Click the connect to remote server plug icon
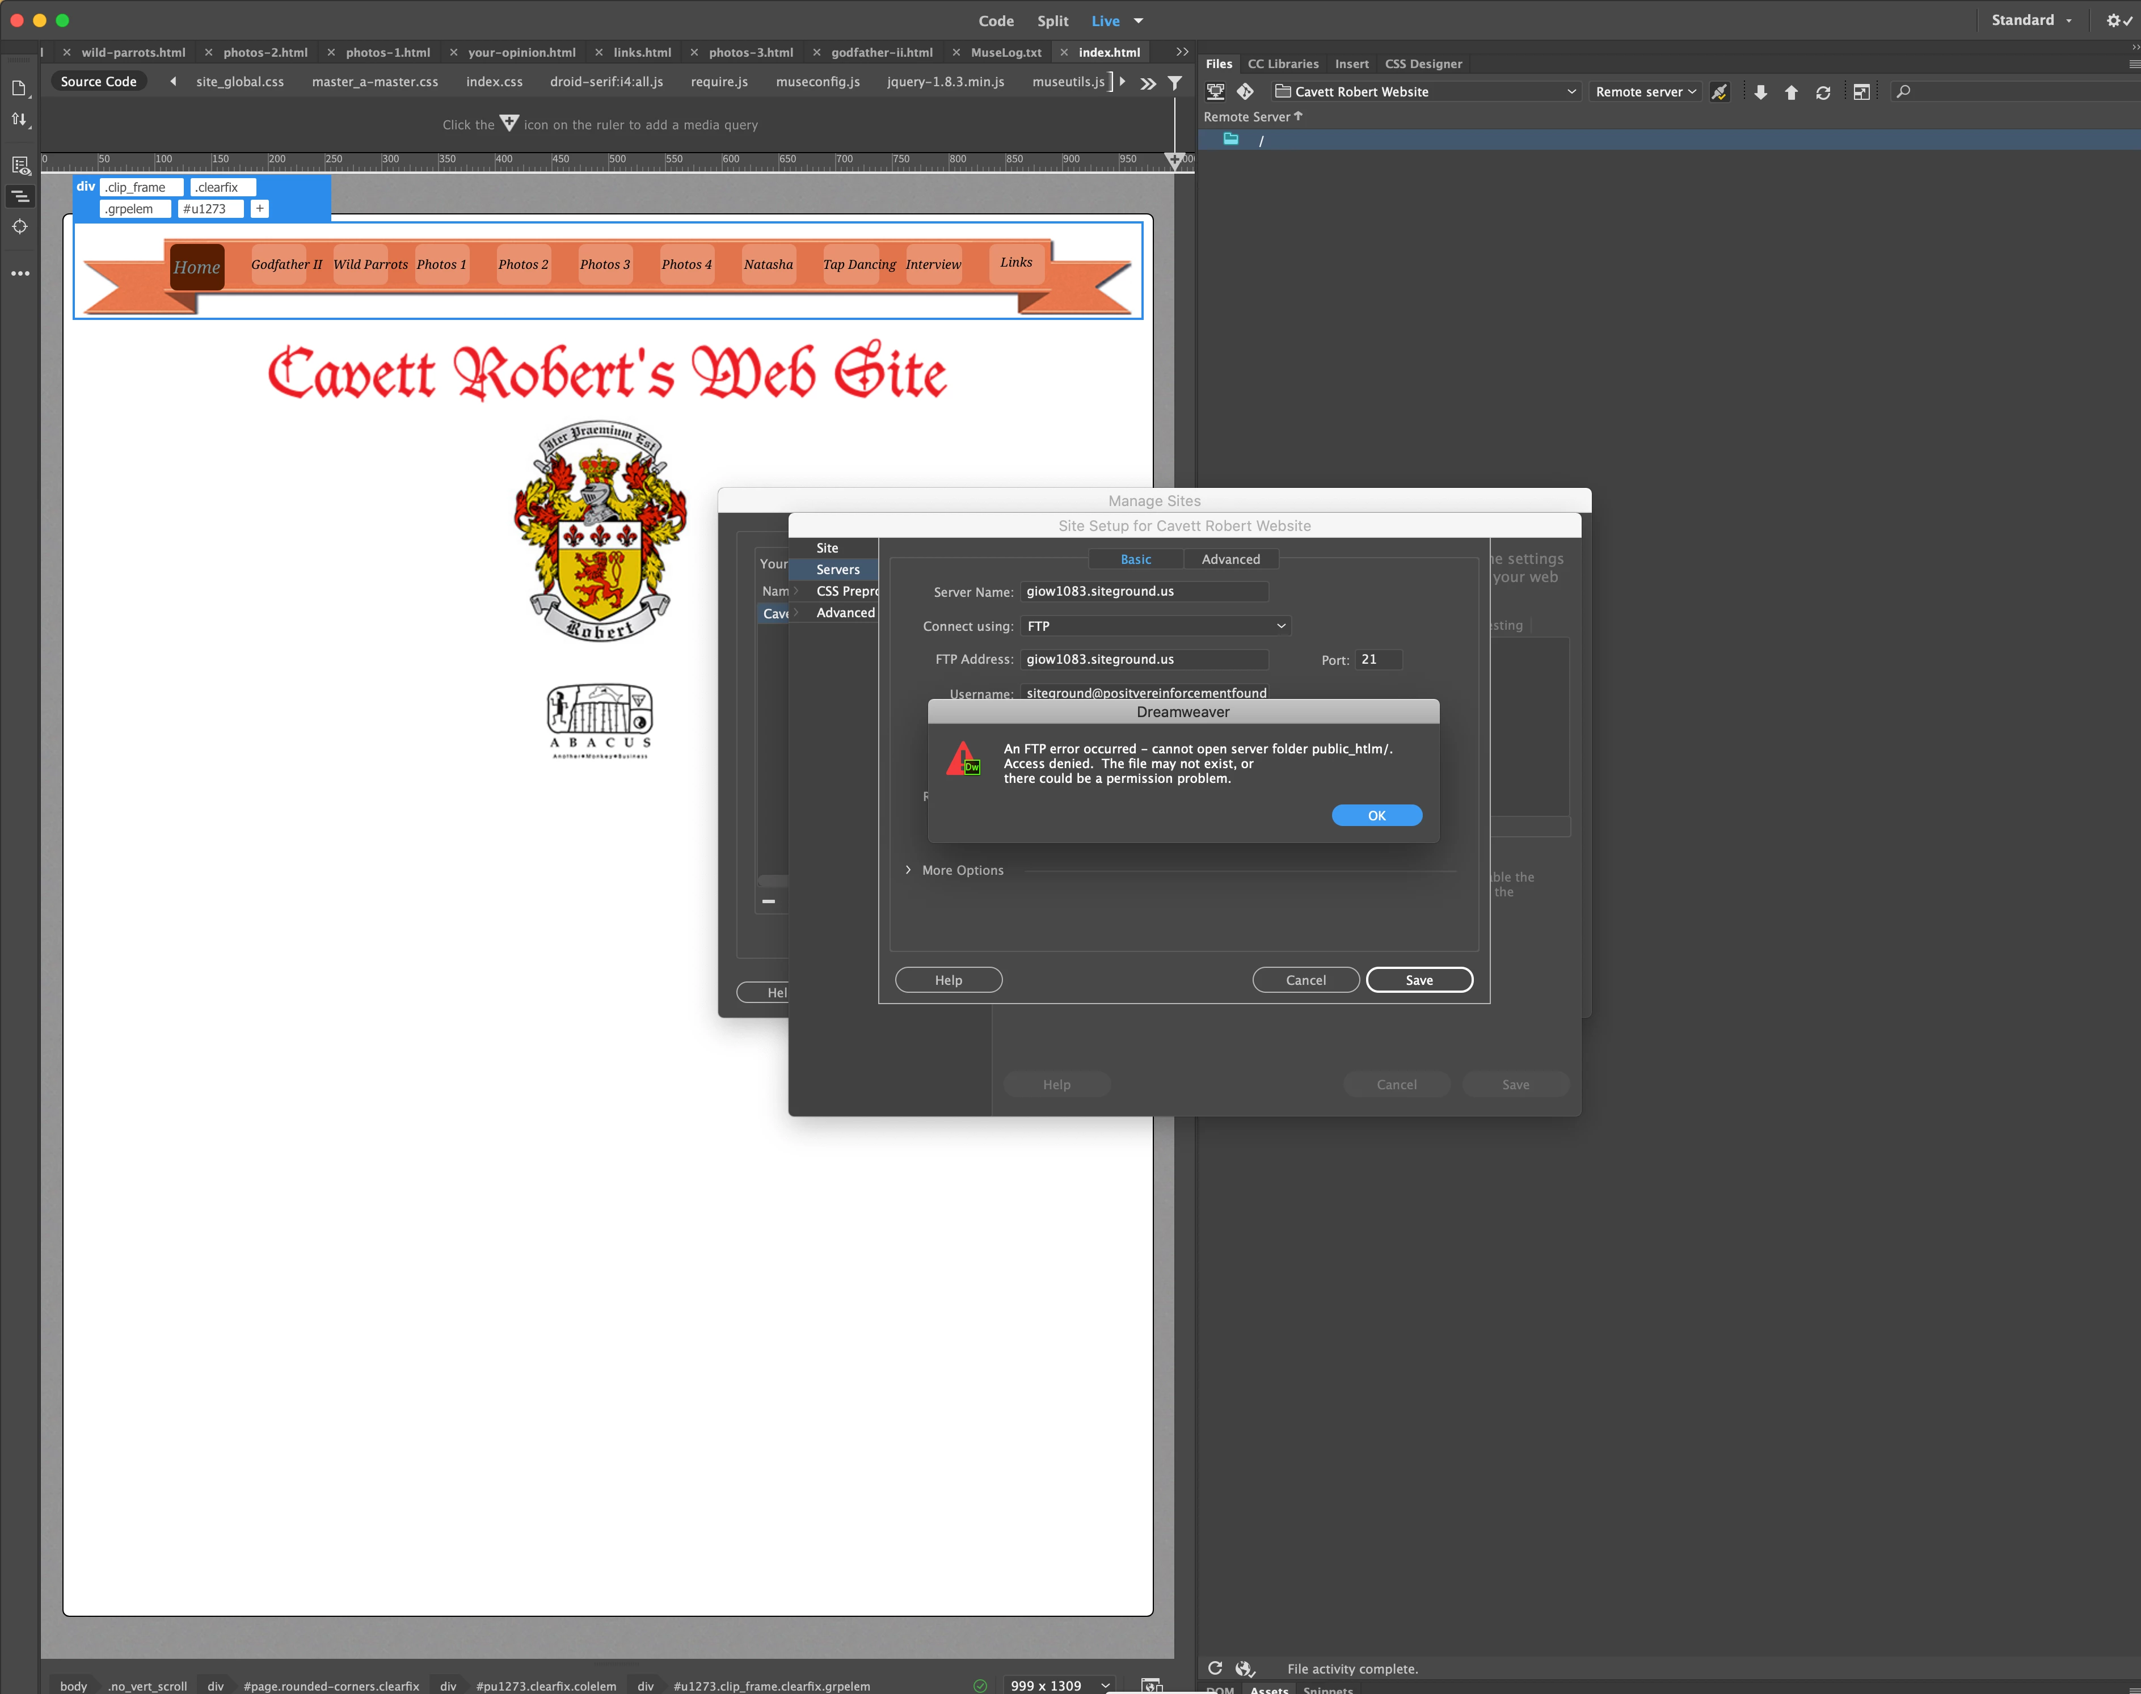 (x=1719, y=91)
